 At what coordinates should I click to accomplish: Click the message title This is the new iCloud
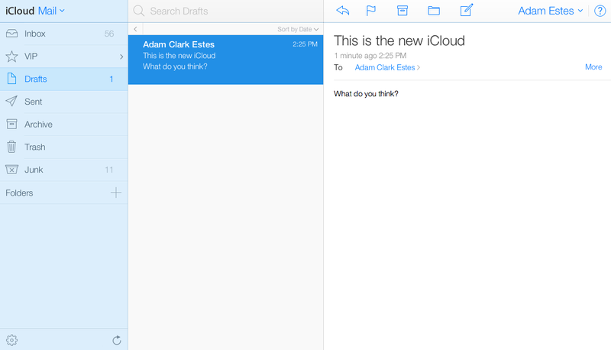pyautogui.click(x=399, y=41)
